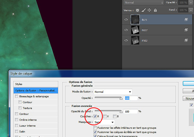Lock transparent pixels in the Verrou row
Screen dimensions: 194x137
[x=137, y=10]
